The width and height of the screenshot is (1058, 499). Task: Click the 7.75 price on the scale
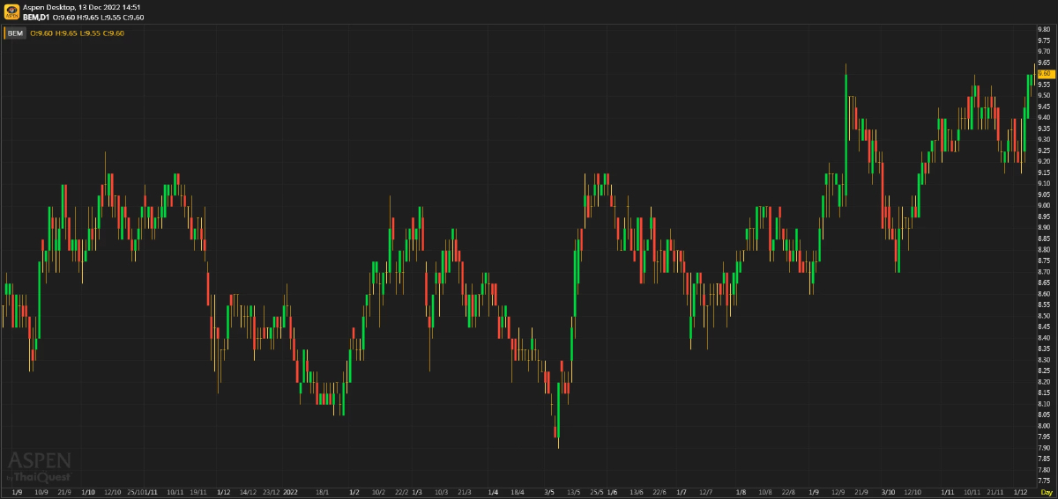tap(1044, 481)
